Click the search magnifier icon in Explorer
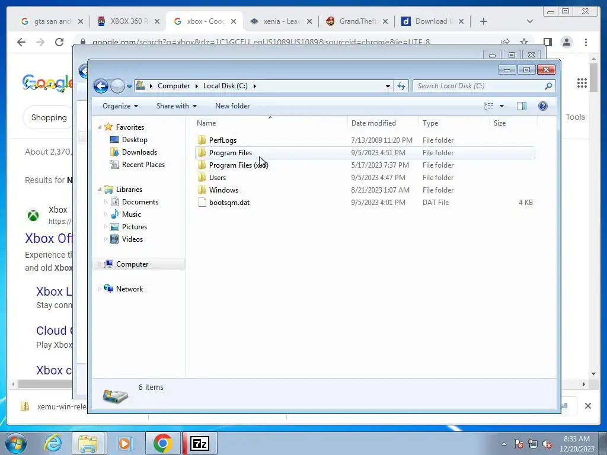Viewport: 607px width, 455px height. pyautogui.click(x=548, y=86)
